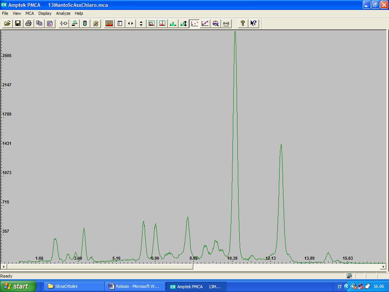Restore down the Amptek PMCA window

point(375,5)
